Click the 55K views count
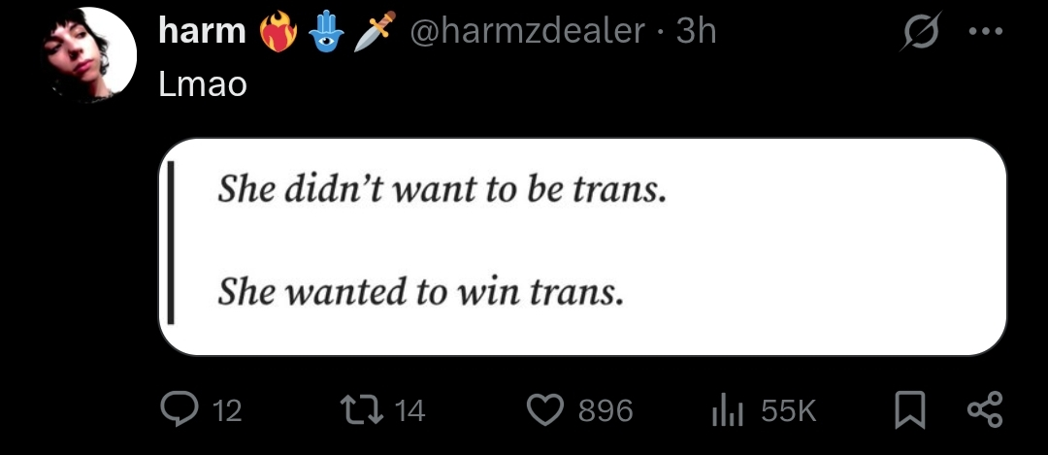Image resolution: width=1048 pixels, height=455 pixels. point(788,411)
